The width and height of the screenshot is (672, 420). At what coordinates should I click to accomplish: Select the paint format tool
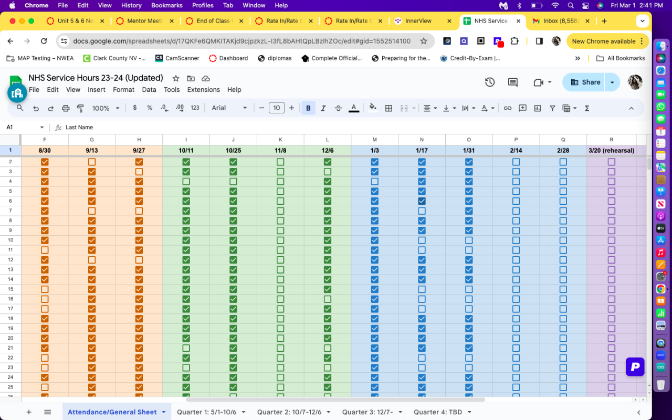coord(80,108)
